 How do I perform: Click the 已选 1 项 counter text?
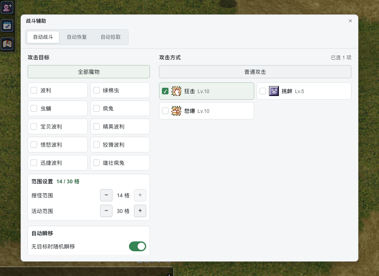341,58
